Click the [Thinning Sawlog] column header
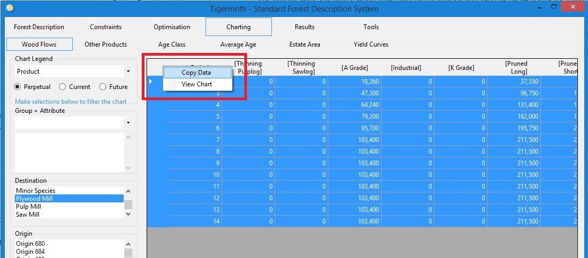The width and height of the screenshot is (588, 258). [x=301, y=68]
